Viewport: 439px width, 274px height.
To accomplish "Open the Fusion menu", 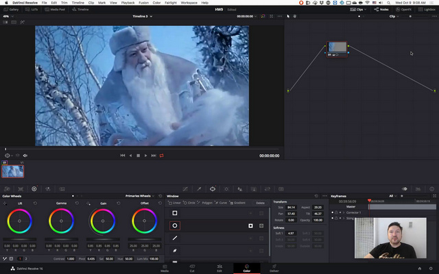I will pyautogui.click(x=144, y=3).
